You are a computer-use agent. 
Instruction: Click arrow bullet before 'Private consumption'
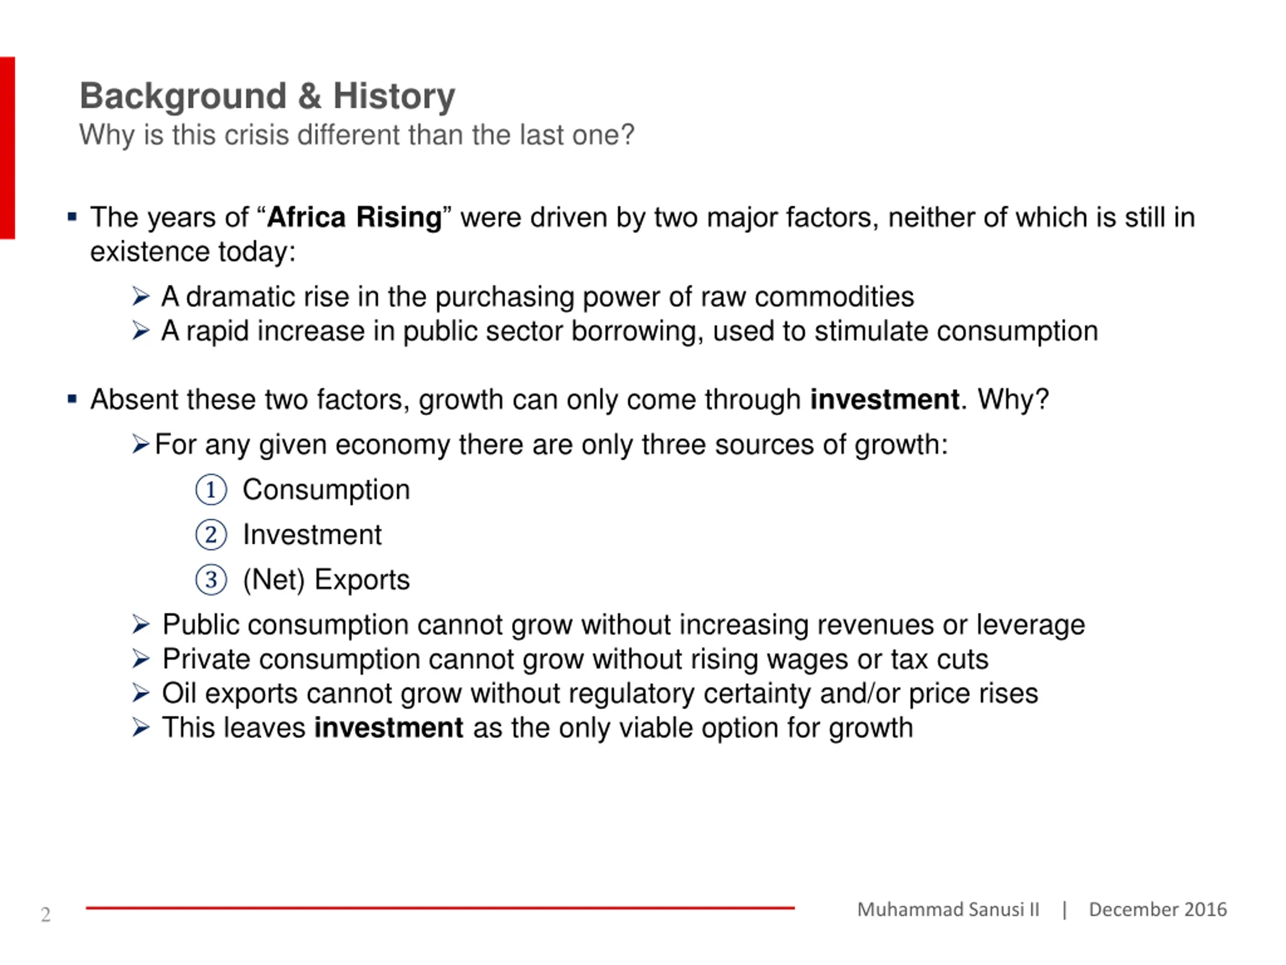pyautogui.click(x=141, y=659)
